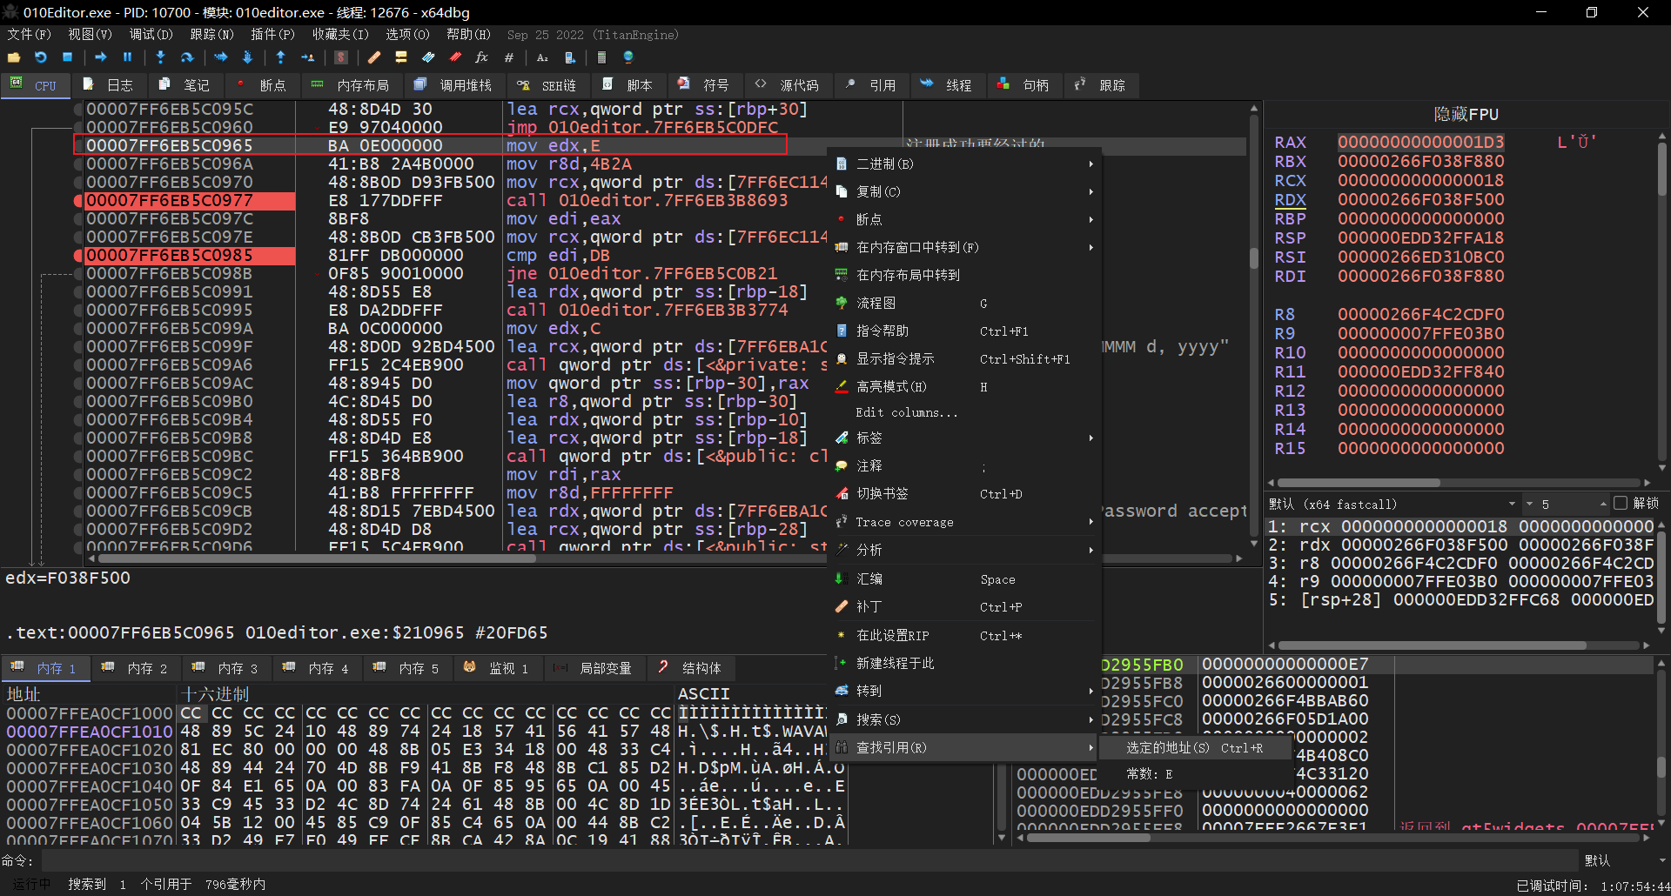Click the step over toolbar icon

pos(187,57)
